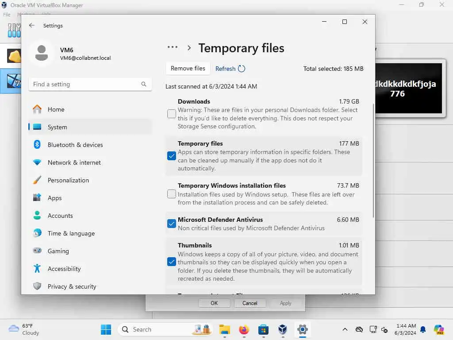The image size is (453, 340).
Task: Open Network & internet settings
Action: pyautogui.click(x=90, y=162)
